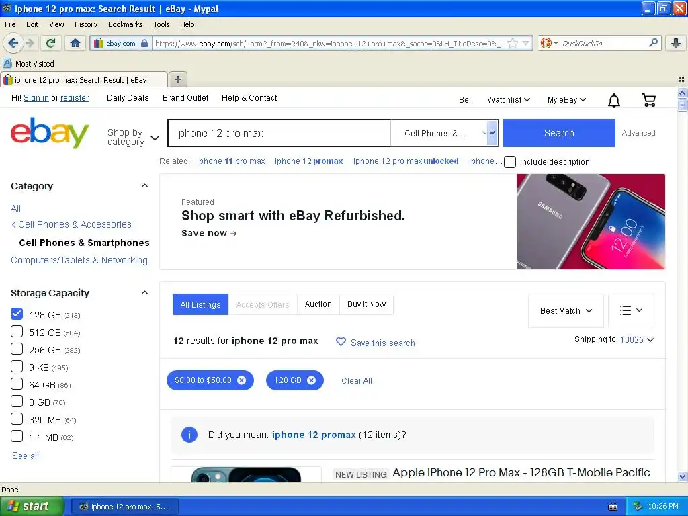Click the DuckDuckGo search magnifier icon

point(653,42)
